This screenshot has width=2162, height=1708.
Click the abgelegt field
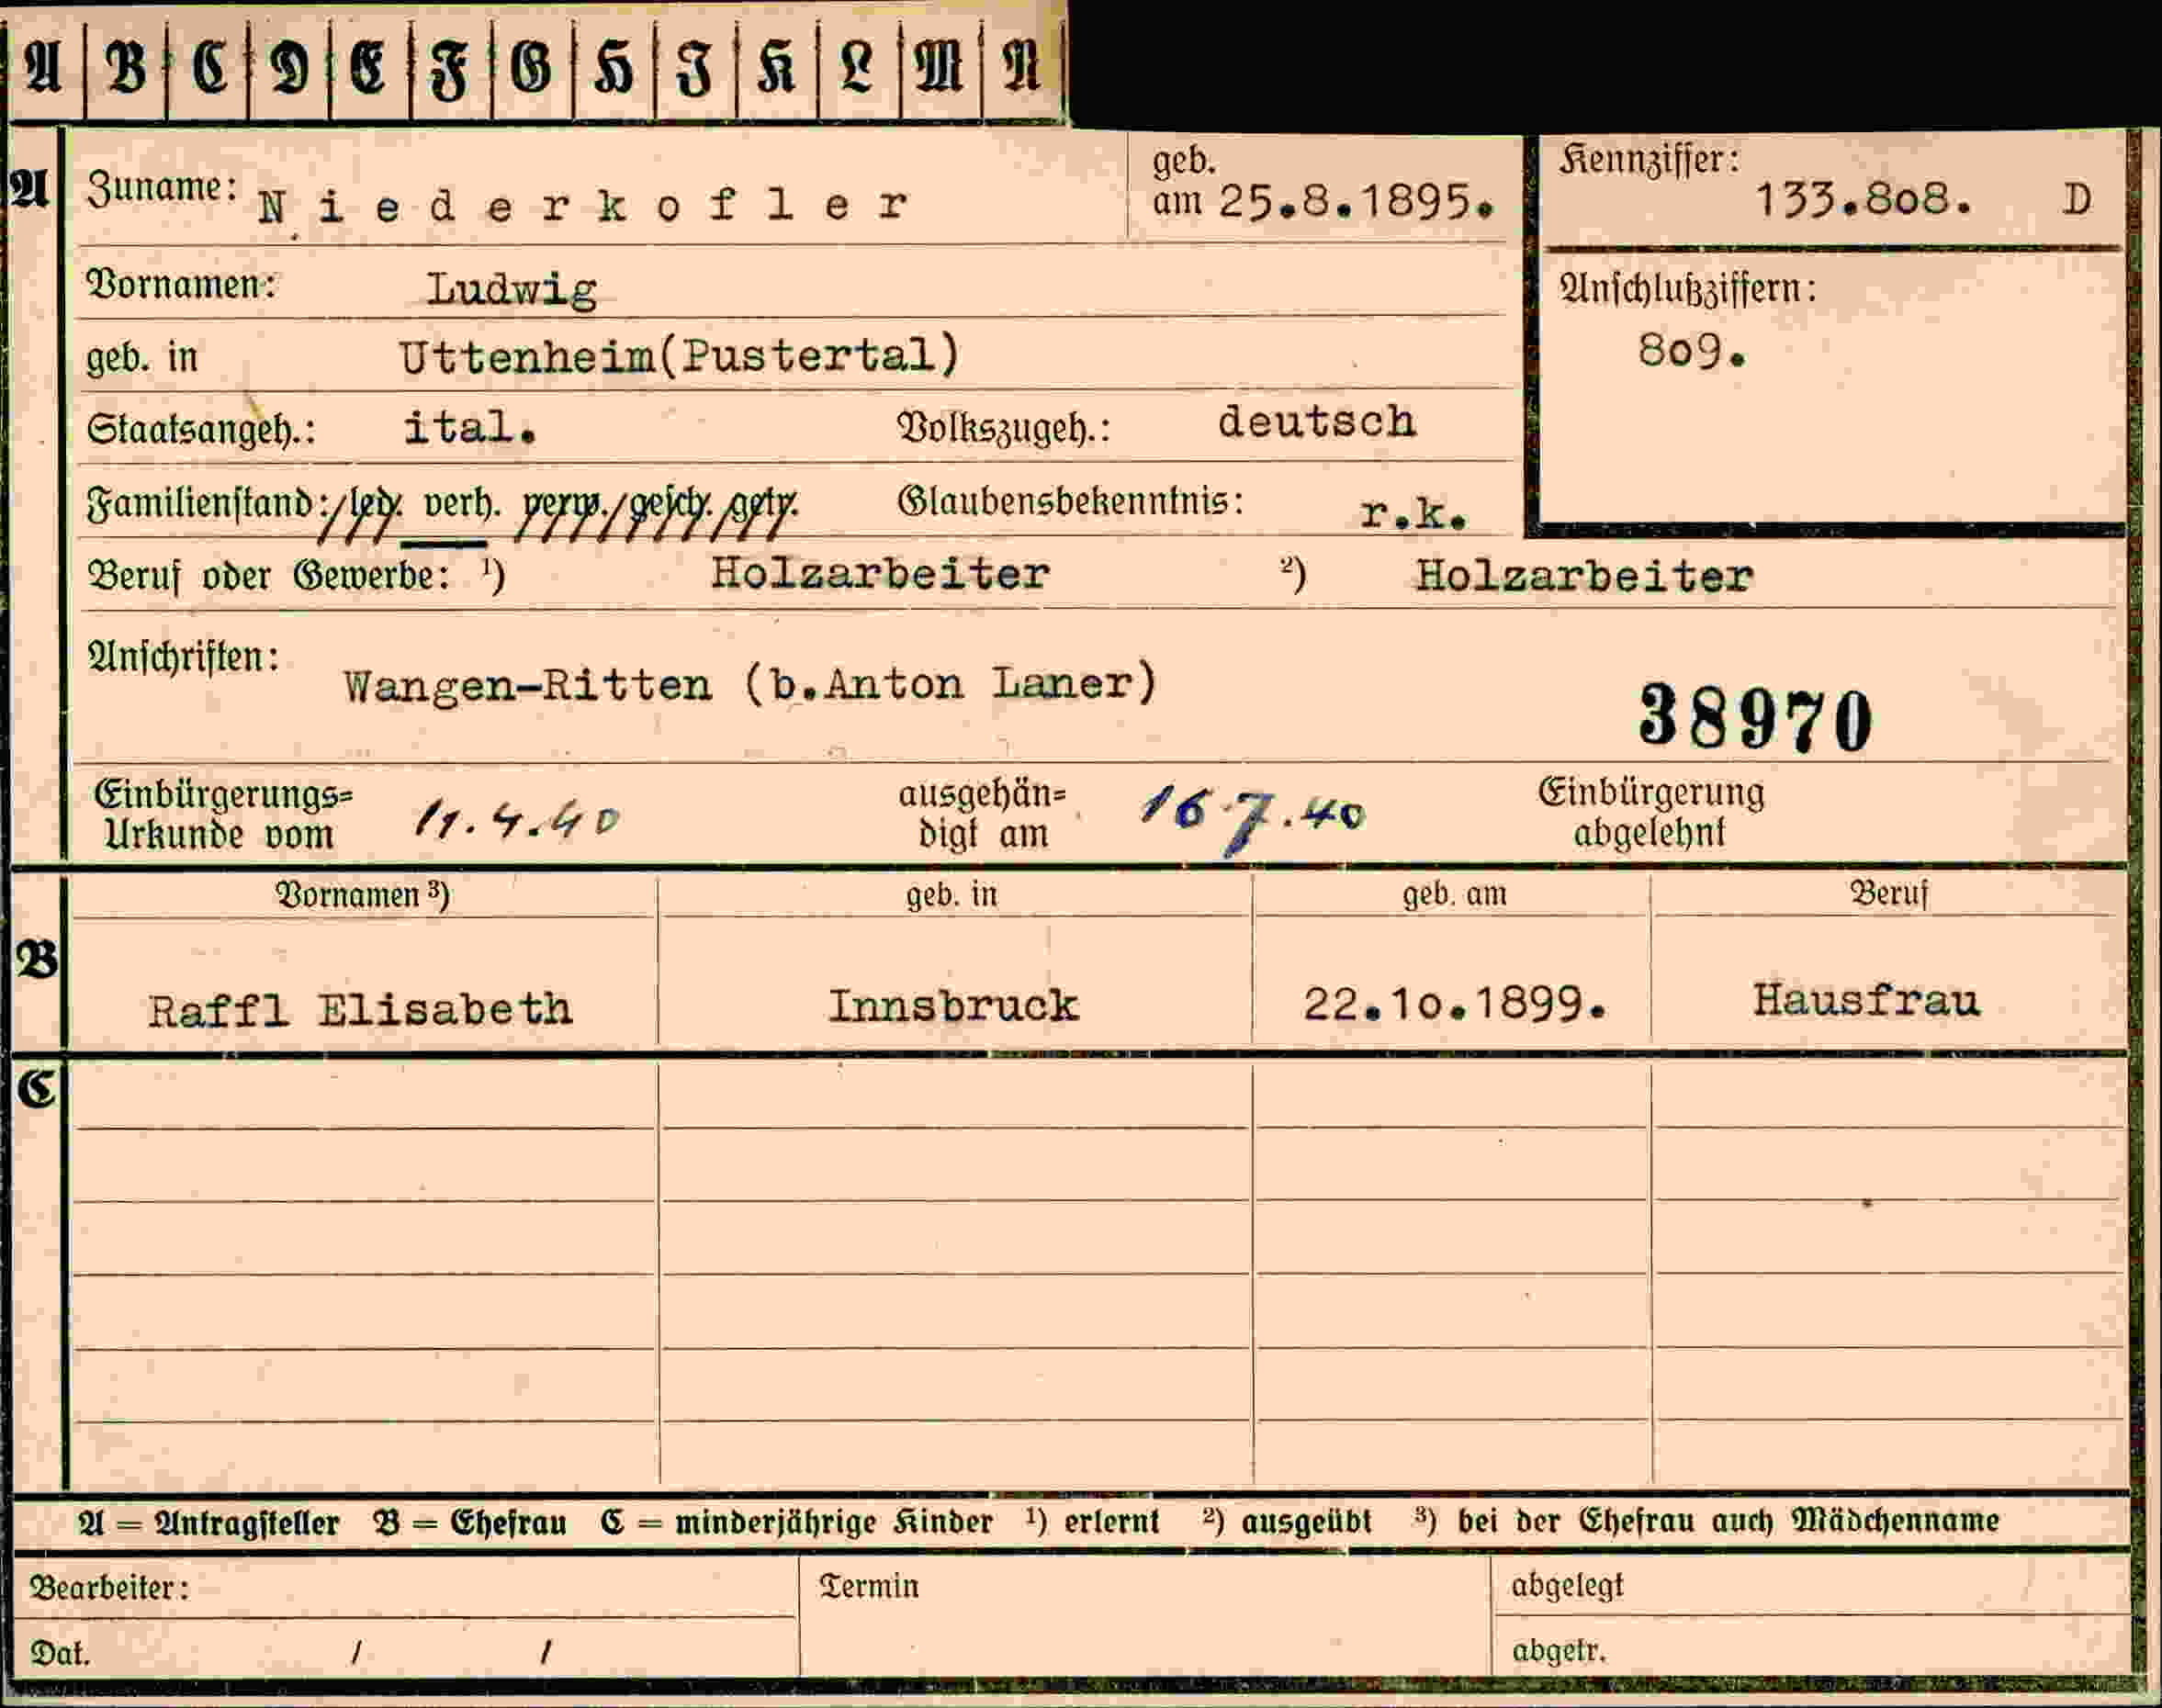click(x=1811, y=1585)
